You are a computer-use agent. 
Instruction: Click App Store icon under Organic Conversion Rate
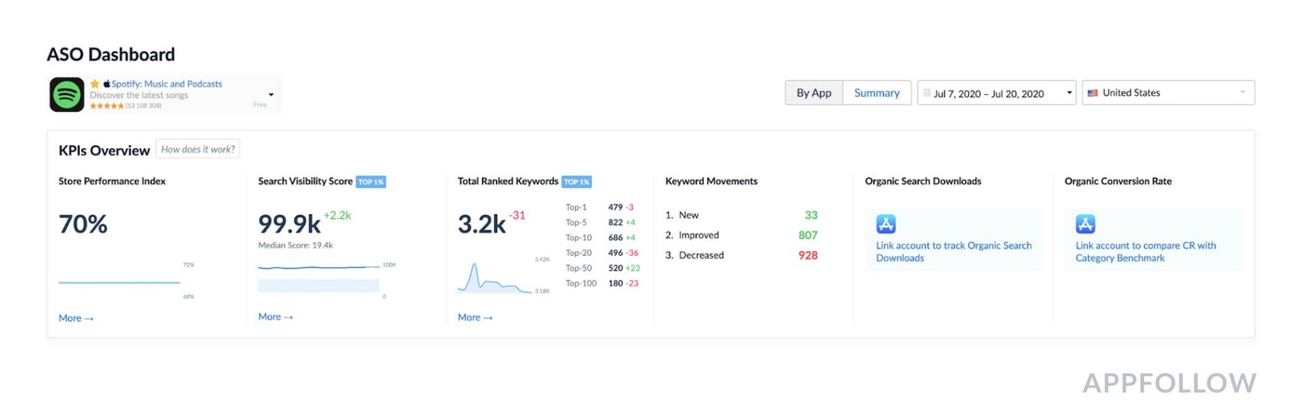[1085, 224]
